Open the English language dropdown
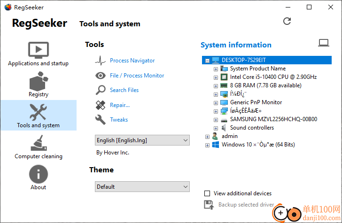This screenshot has width=342, height=223. click(x=142, y=140)
